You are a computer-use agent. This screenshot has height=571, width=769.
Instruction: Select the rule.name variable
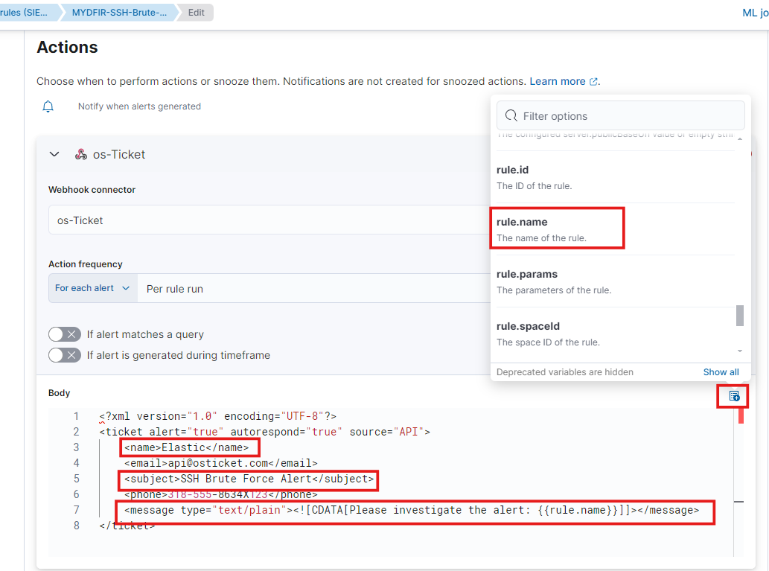616,229
